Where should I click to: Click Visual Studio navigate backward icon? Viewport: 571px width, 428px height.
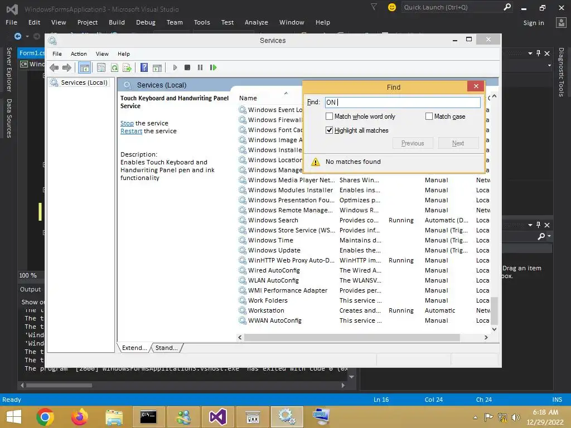pyautogui.click(x=17, y=36)
